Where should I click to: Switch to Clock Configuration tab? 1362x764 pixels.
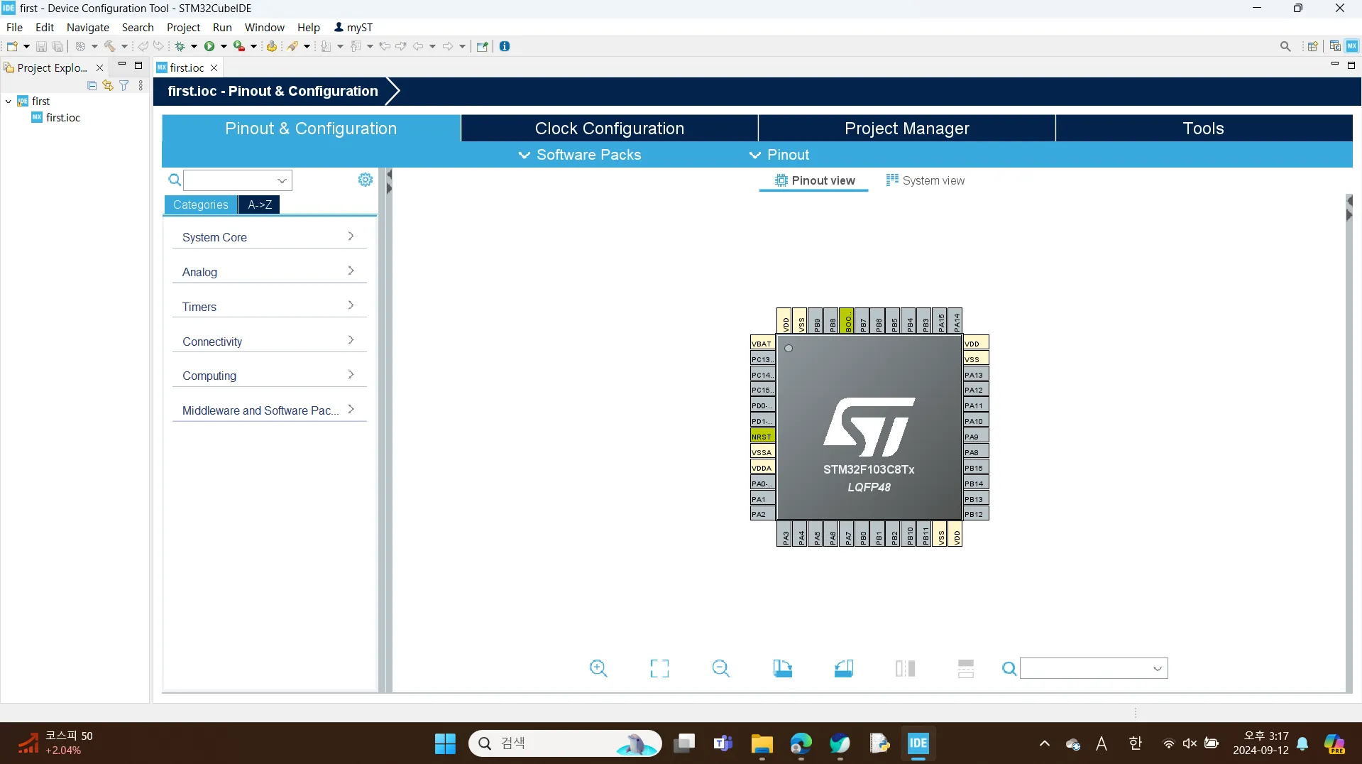610,129
